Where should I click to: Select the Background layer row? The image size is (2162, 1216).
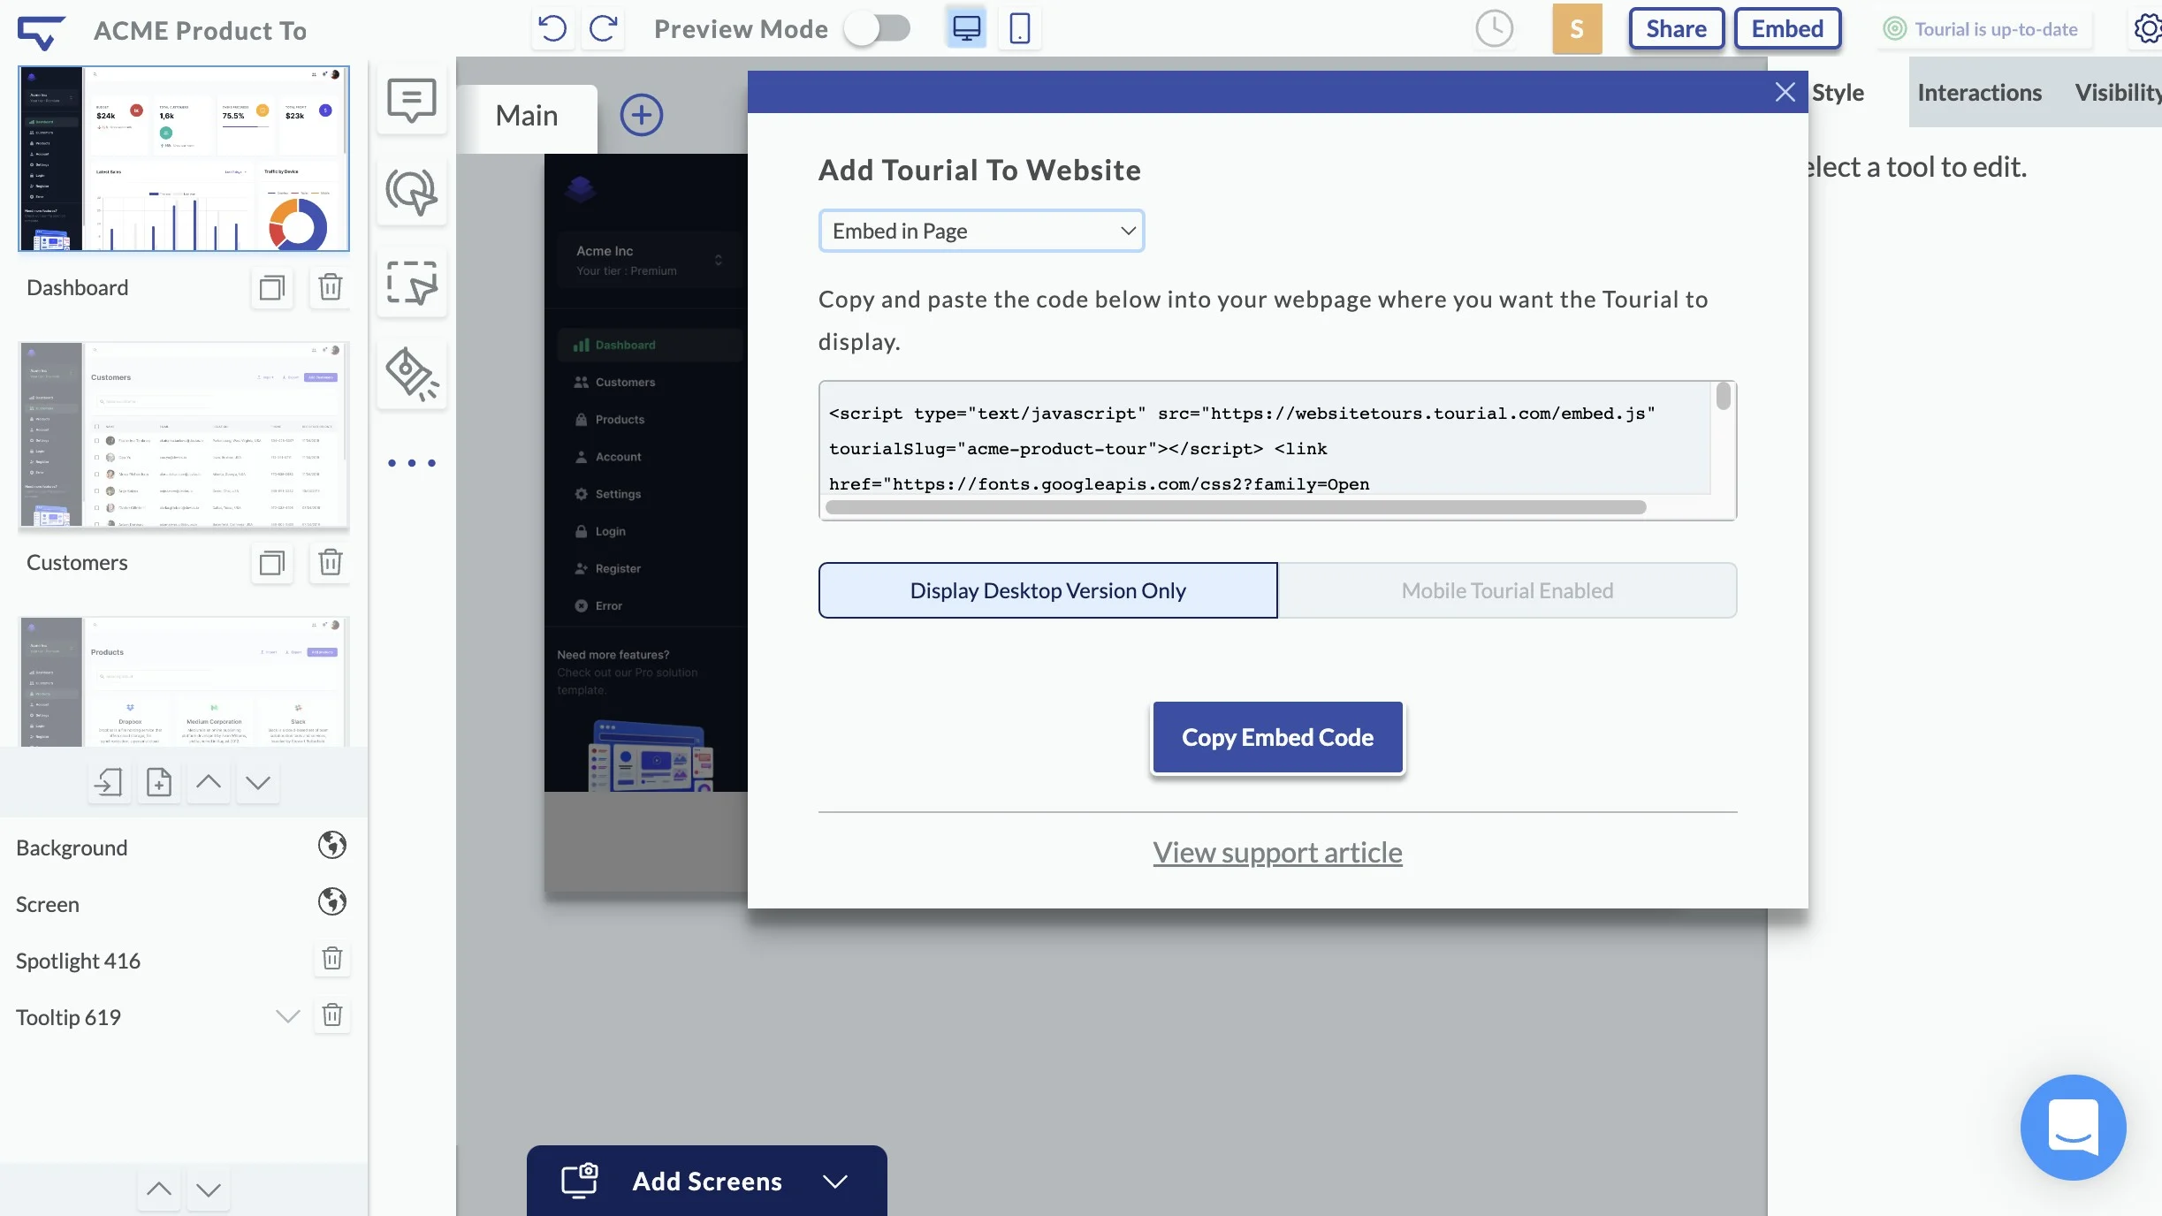point(182,847)
